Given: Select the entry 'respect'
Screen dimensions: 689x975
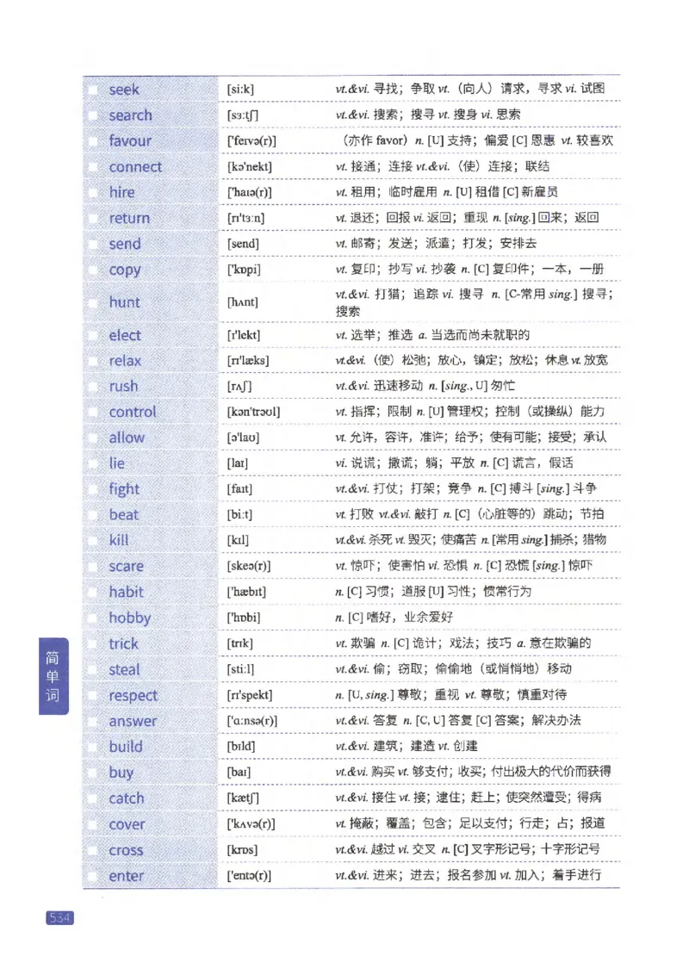Looking at the screenshot, I should click(x=132, y=695).
